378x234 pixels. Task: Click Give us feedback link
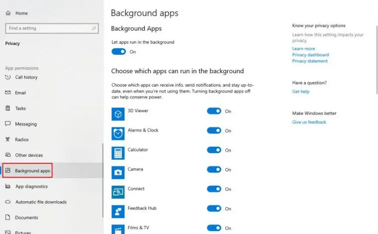[x=309, y=122]
